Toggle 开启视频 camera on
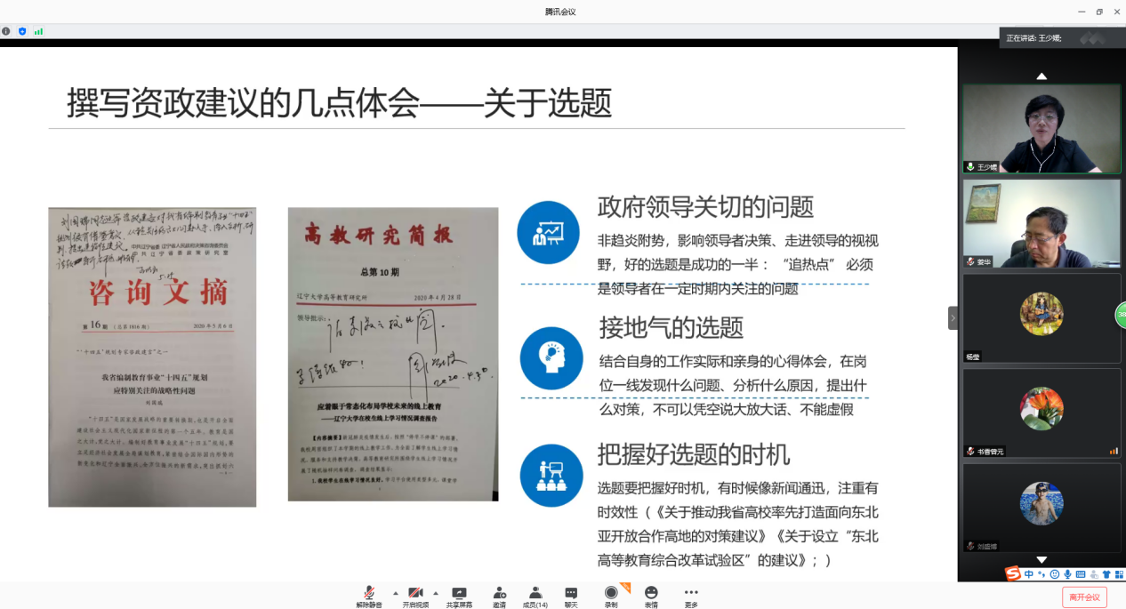The image size is (1126, 609). coord(414,597)
